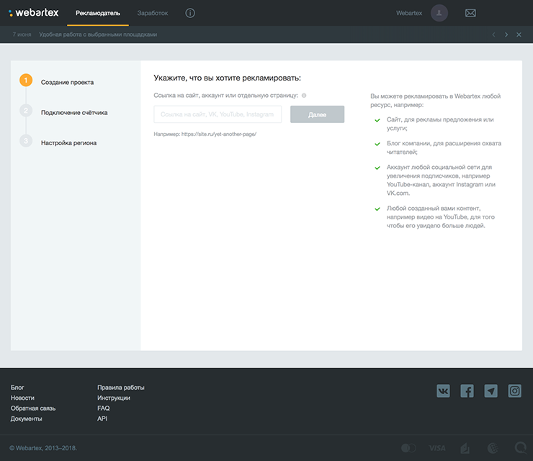Show next news item arrow
The height and width of the screenshot is (461, 533).
click(x=506, y=35)
